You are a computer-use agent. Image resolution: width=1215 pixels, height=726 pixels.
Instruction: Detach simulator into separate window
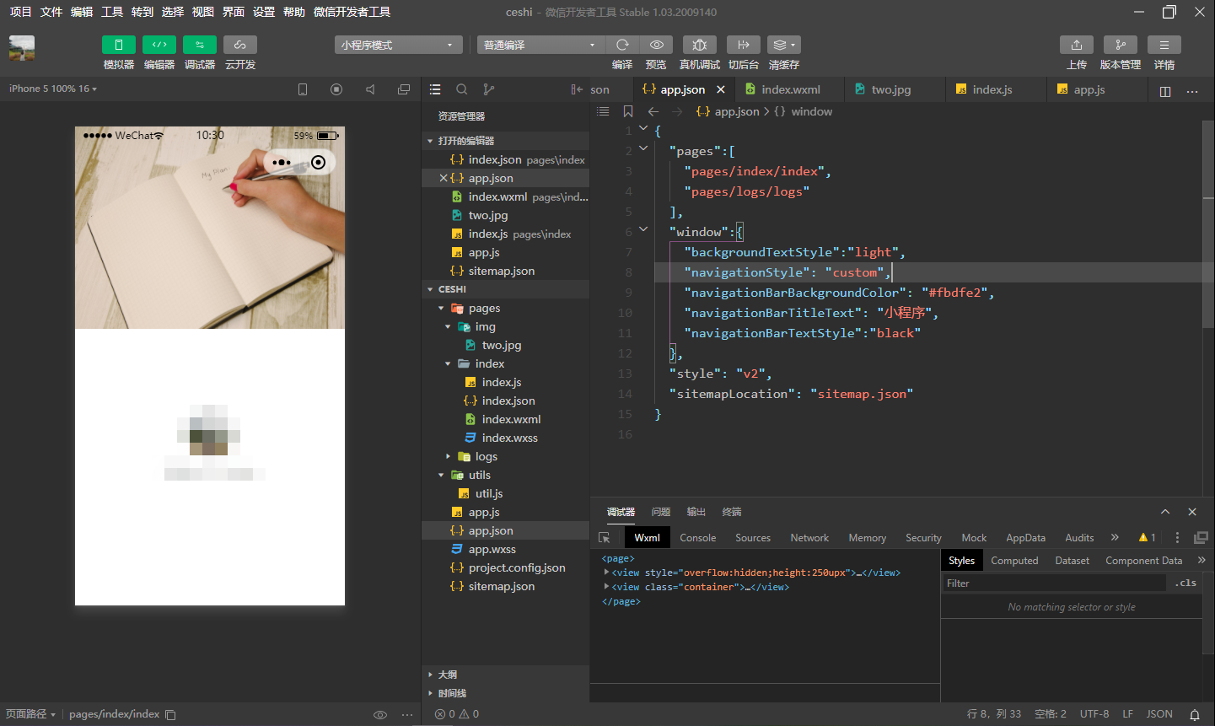coord(404,89)
